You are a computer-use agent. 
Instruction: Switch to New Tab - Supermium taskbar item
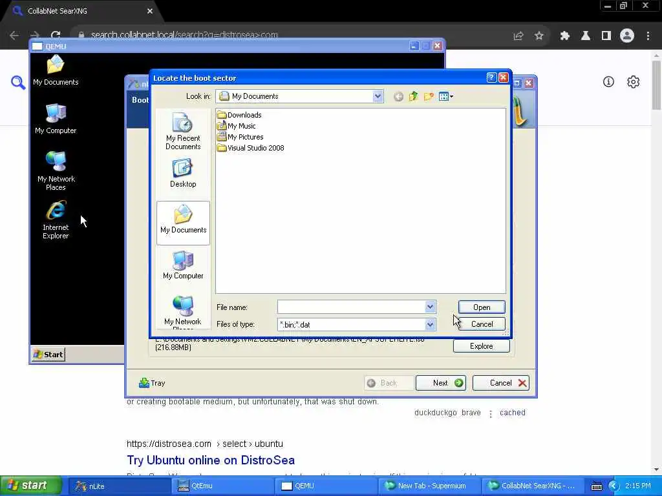coord(429,486)
